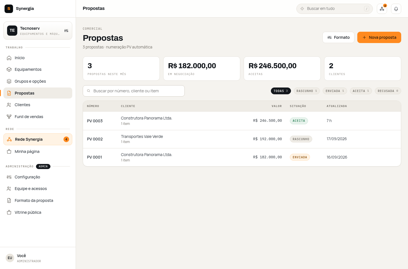Filter by Aceita status
Image resolution: width=408 pixels, height=269 pixels.
(361, 91)
